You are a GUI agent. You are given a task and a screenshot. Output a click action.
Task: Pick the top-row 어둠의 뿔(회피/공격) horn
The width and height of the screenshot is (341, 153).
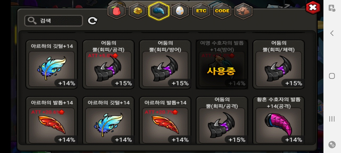click(x=108, y=64)
